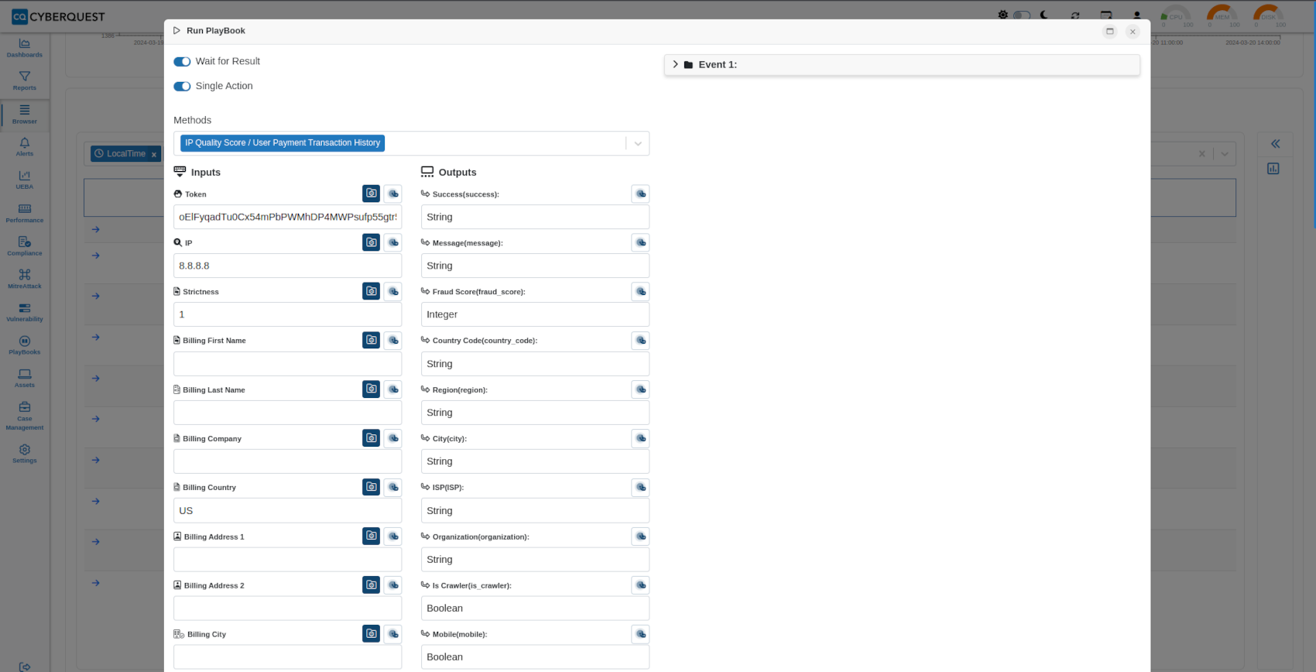Open Vulnerability in the sidebar
Screen dimensions: 1316x672
point(25,313)
